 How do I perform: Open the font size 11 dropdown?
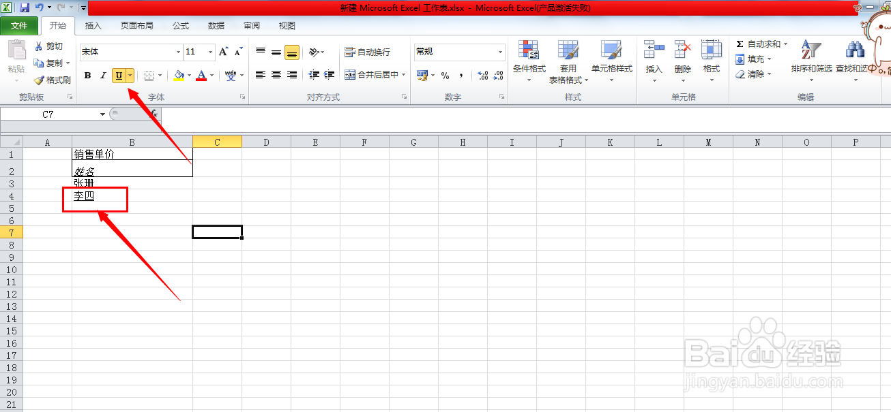tap(210, 52)
